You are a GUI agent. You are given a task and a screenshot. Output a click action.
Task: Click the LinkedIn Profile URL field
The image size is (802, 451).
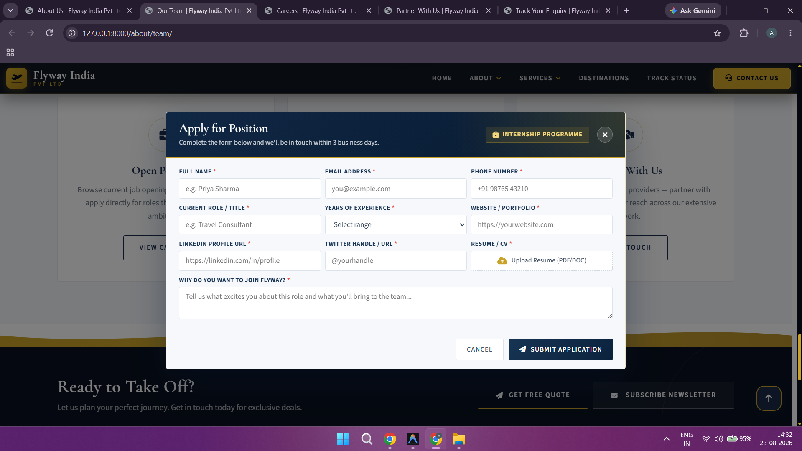pyautogui.click(x=250, y=260)
